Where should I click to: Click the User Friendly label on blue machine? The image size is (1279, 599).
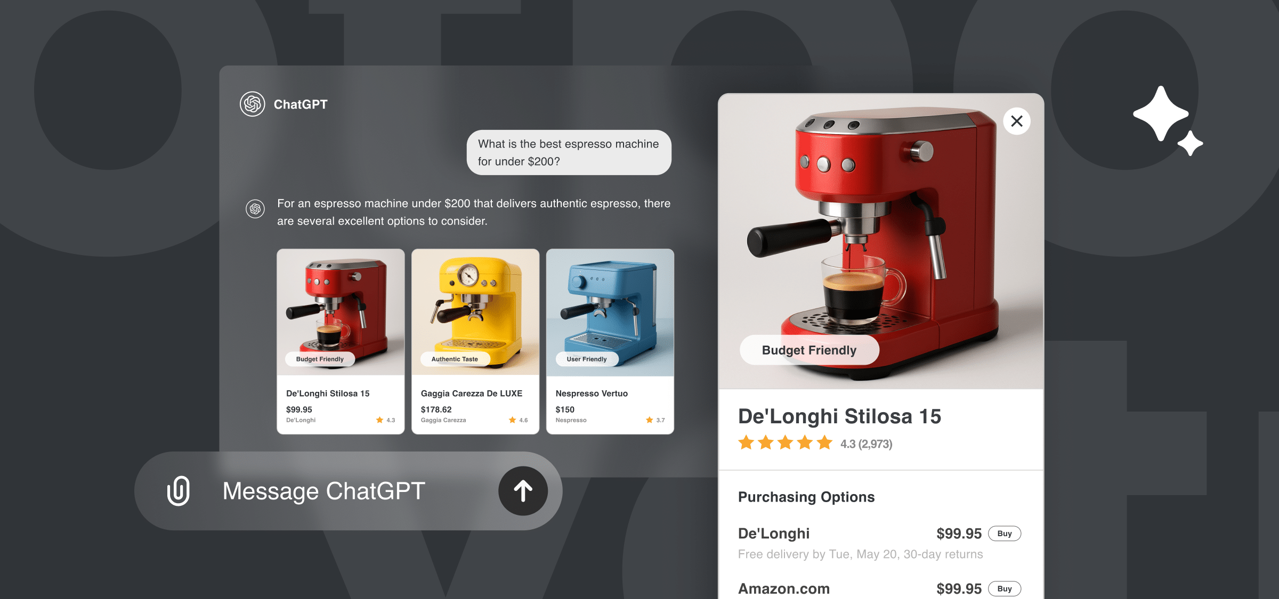tap(587, 359)
